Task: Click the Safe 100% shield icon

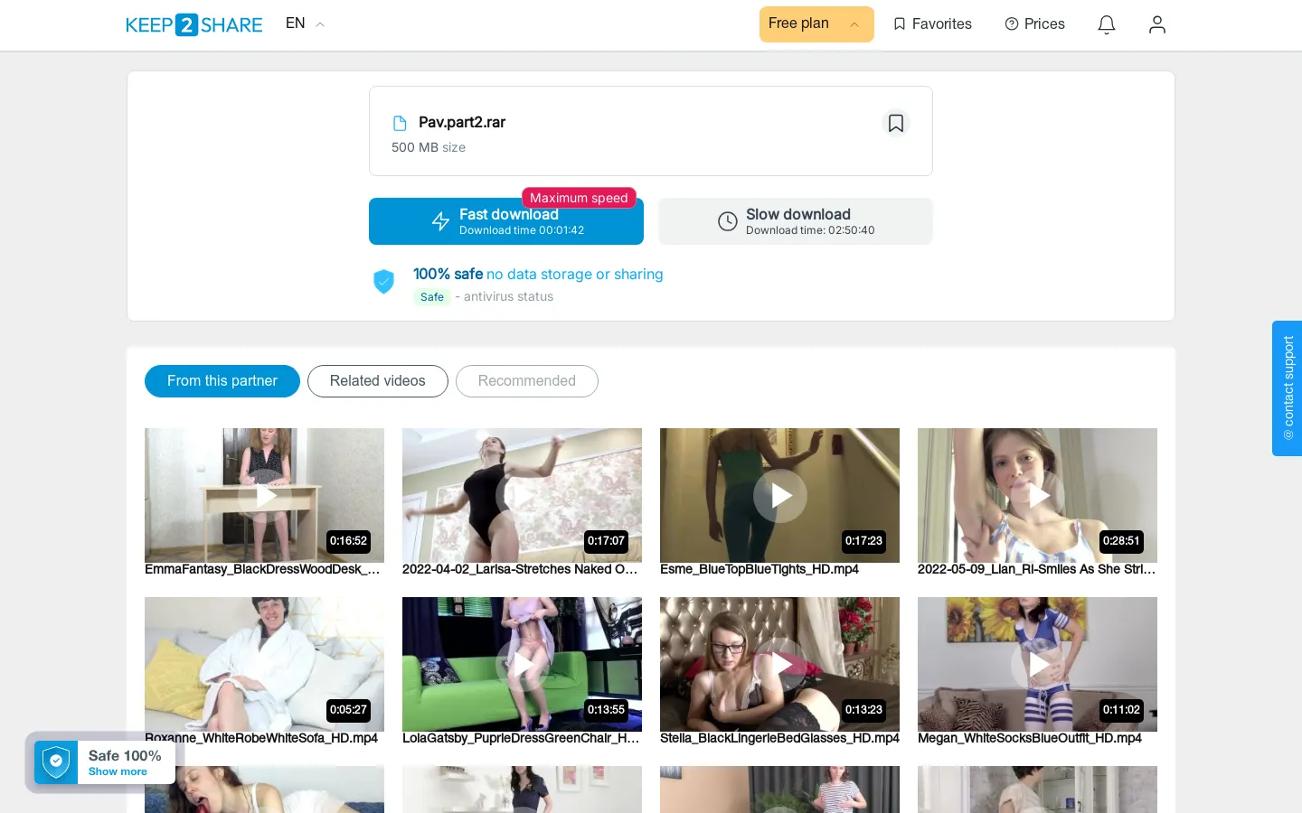Action: (x=56, y=762)
